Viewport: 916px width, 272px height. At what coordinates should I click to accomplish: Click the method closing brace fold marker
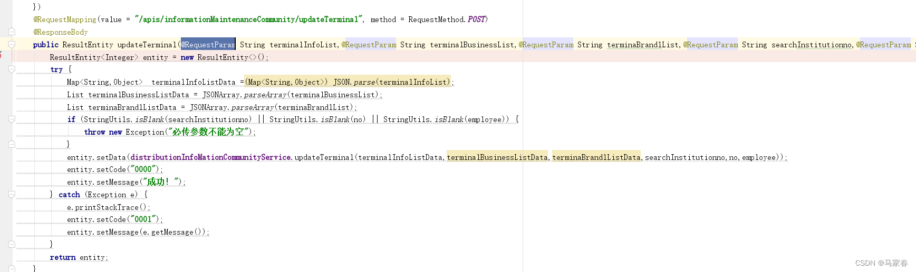click(11, 268)
